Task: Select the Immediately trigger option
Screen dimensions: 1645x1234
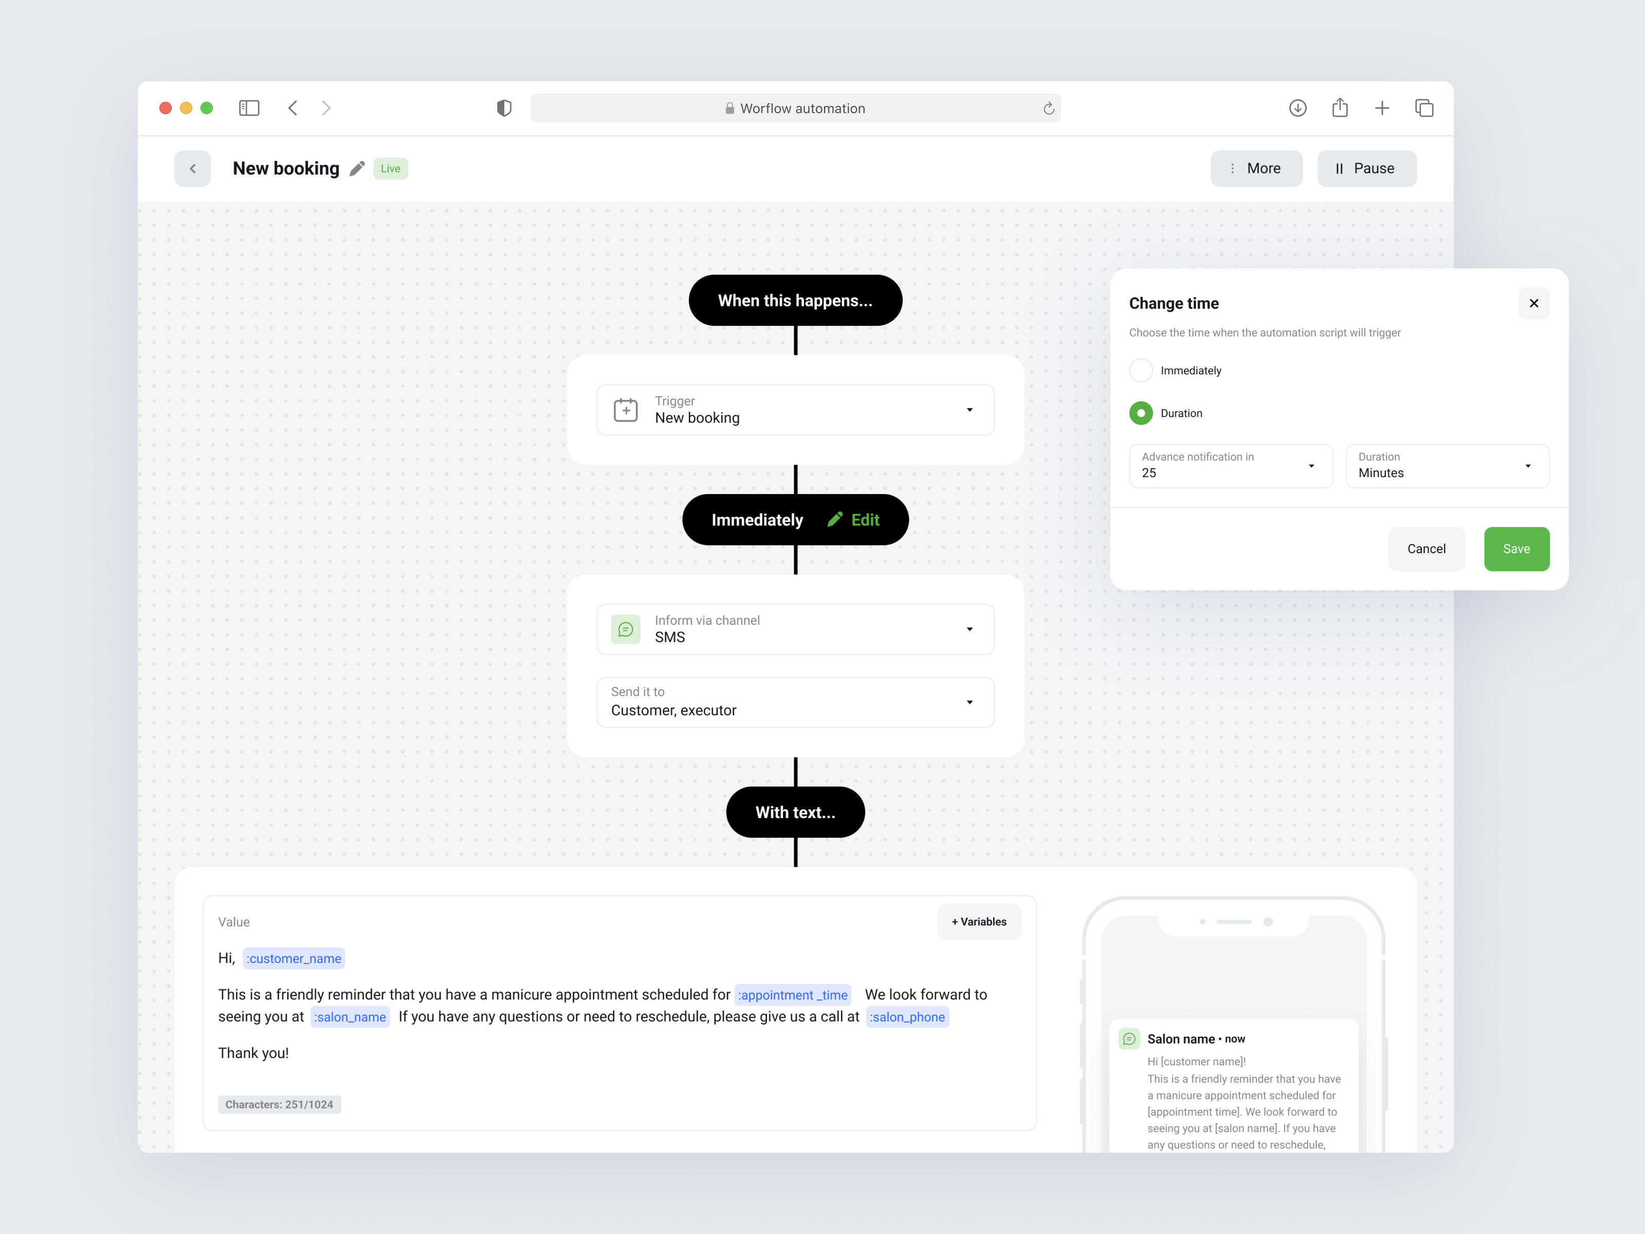Action: (x=1141, y=370)
